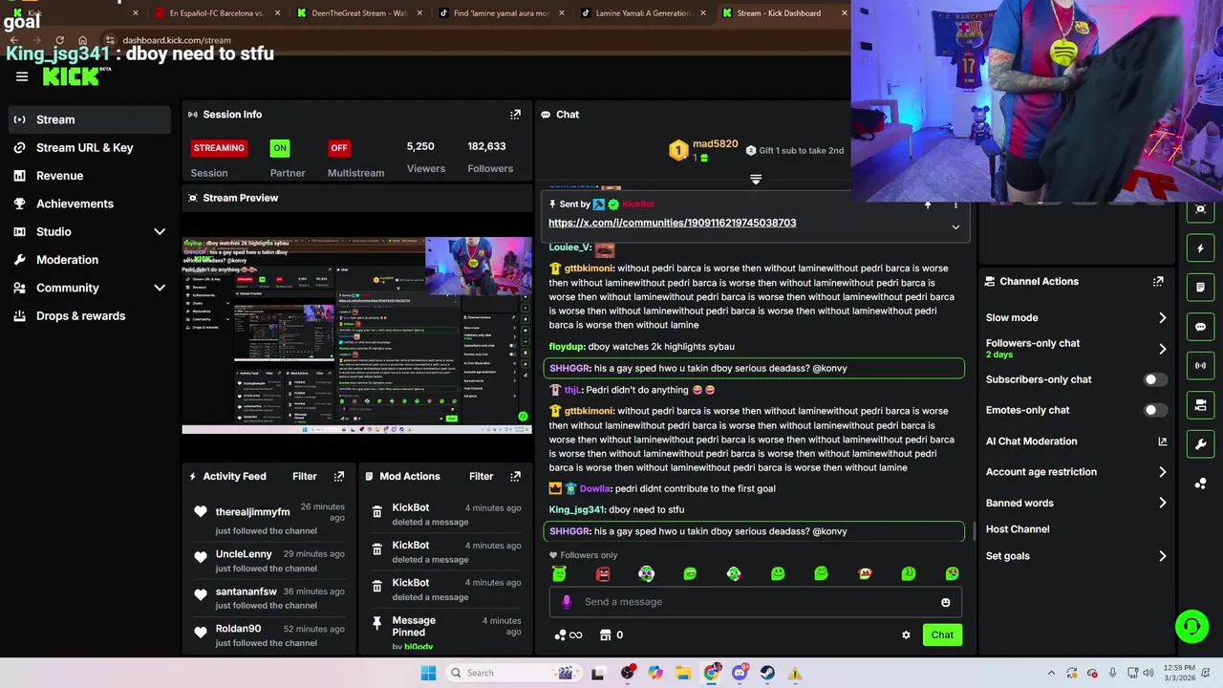The width and height of the screenshot is (1223, 688).
Task: Click the green headset support button
Action: coord(1191,627)
